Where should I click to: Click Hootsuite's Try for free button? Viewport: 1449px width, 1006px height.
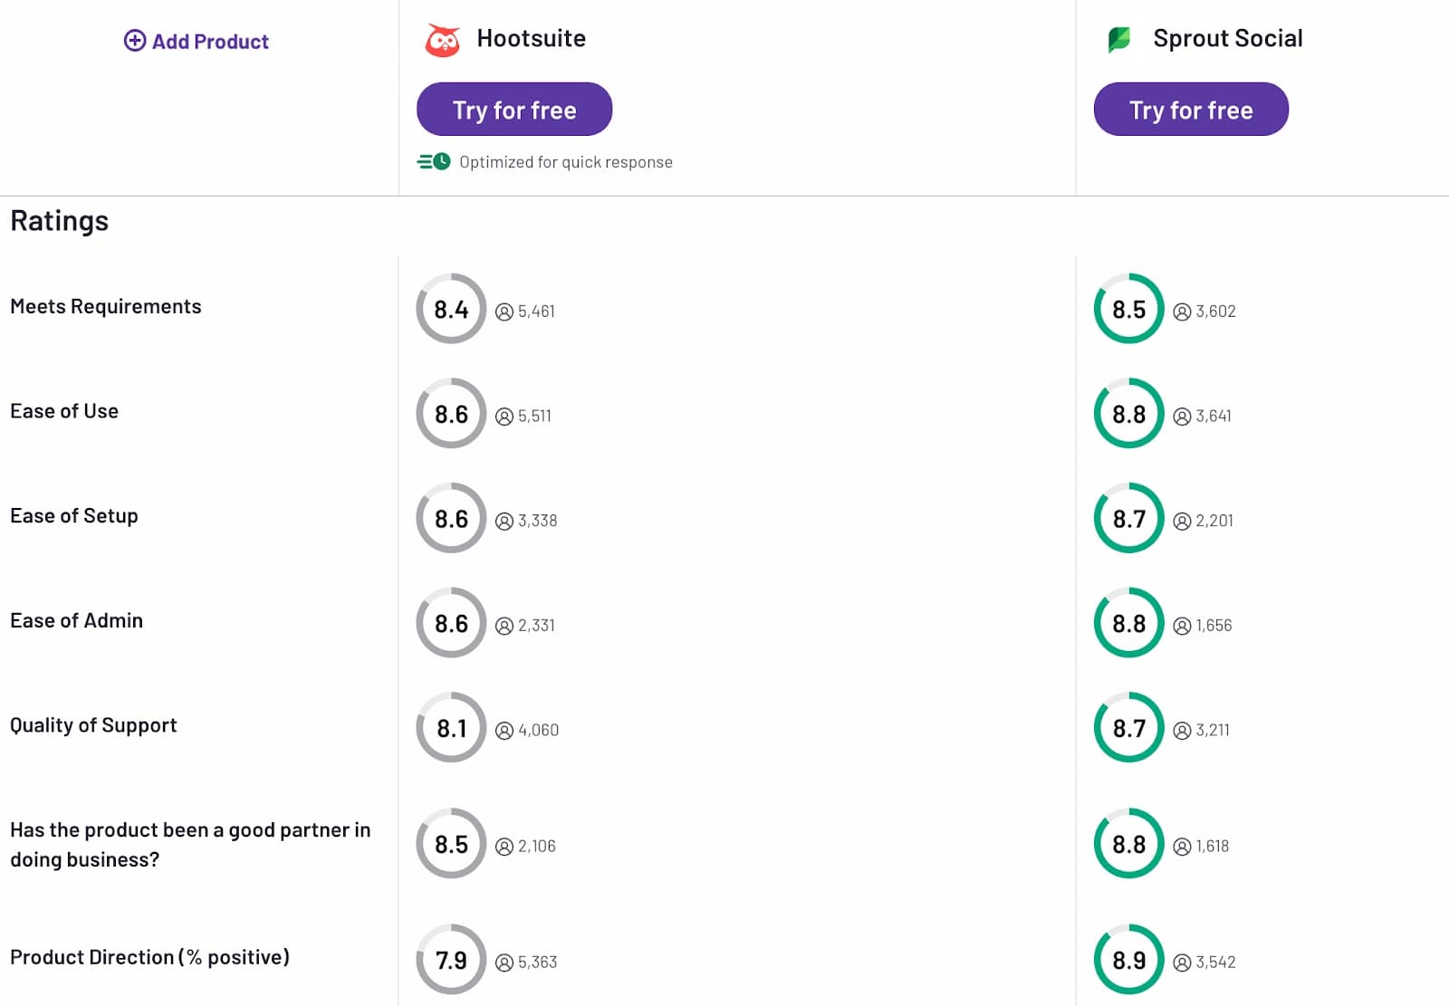514,110
